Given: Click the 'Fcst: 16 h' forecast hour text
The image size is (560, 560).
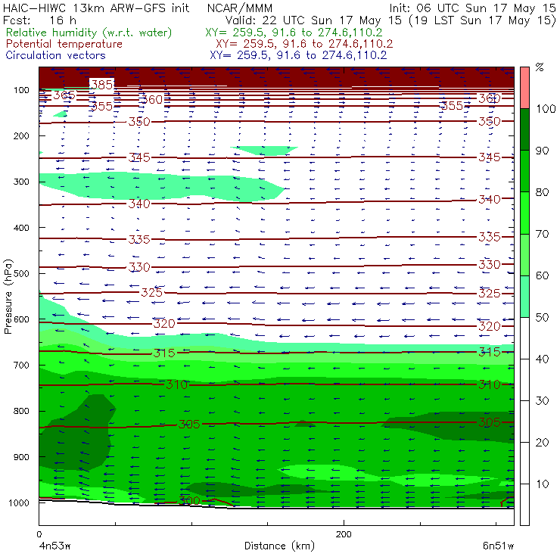Looking at the screenshot, I should click(39, 20).
